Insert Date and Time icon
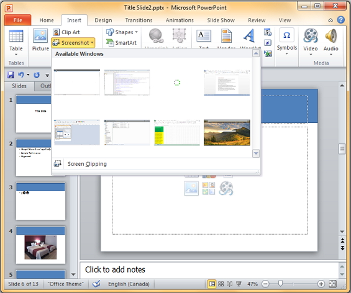 268,32
